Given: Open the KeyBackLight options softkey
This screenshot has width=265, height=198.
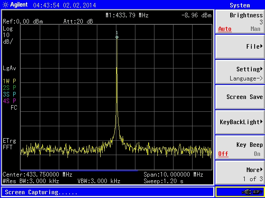Looking at the screenshot, I should point(240,122).
